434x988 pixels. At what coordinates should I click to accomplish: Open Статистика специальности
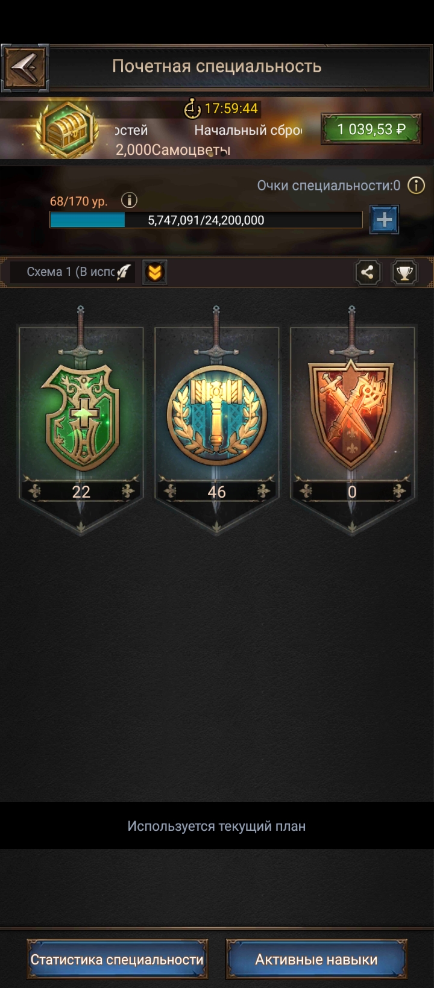click(x=117, y=959)
